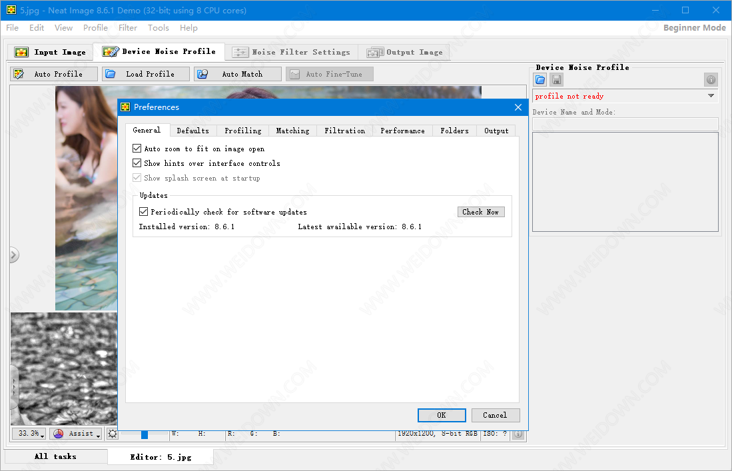Open the Profile menu
This screenshot has width=732, height=471.
tap(95, 27)
